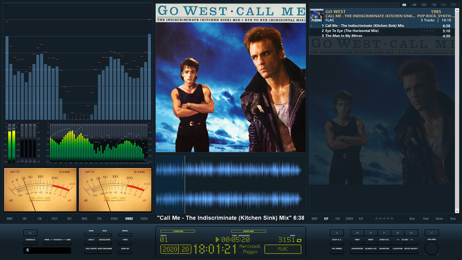This screenshot has height=260, width=462.
Task: Click the eject/open button above STOP A.C.
Action: coord(337,233)
